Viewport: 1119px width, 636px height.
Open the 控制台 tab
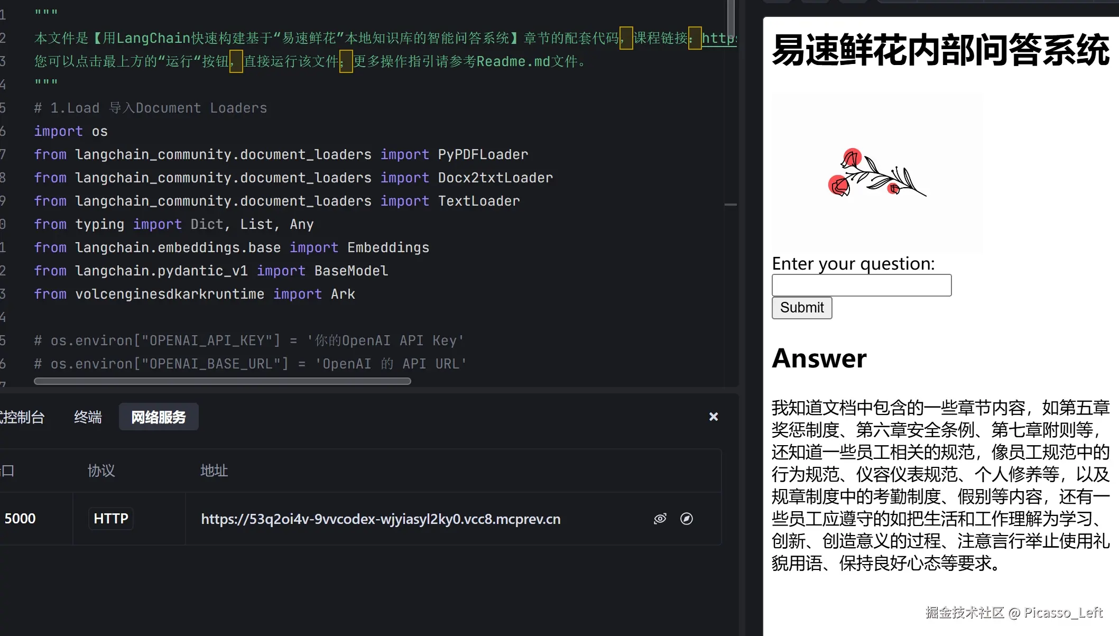point(22,417)
